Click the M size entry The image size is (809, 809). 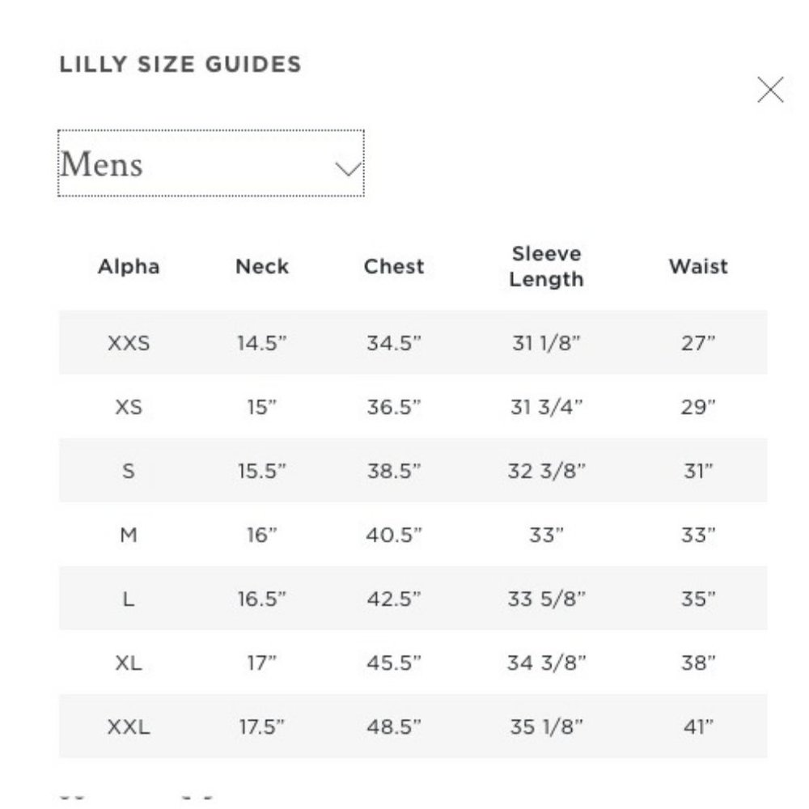pyautogui.click(x=128, y=534)
